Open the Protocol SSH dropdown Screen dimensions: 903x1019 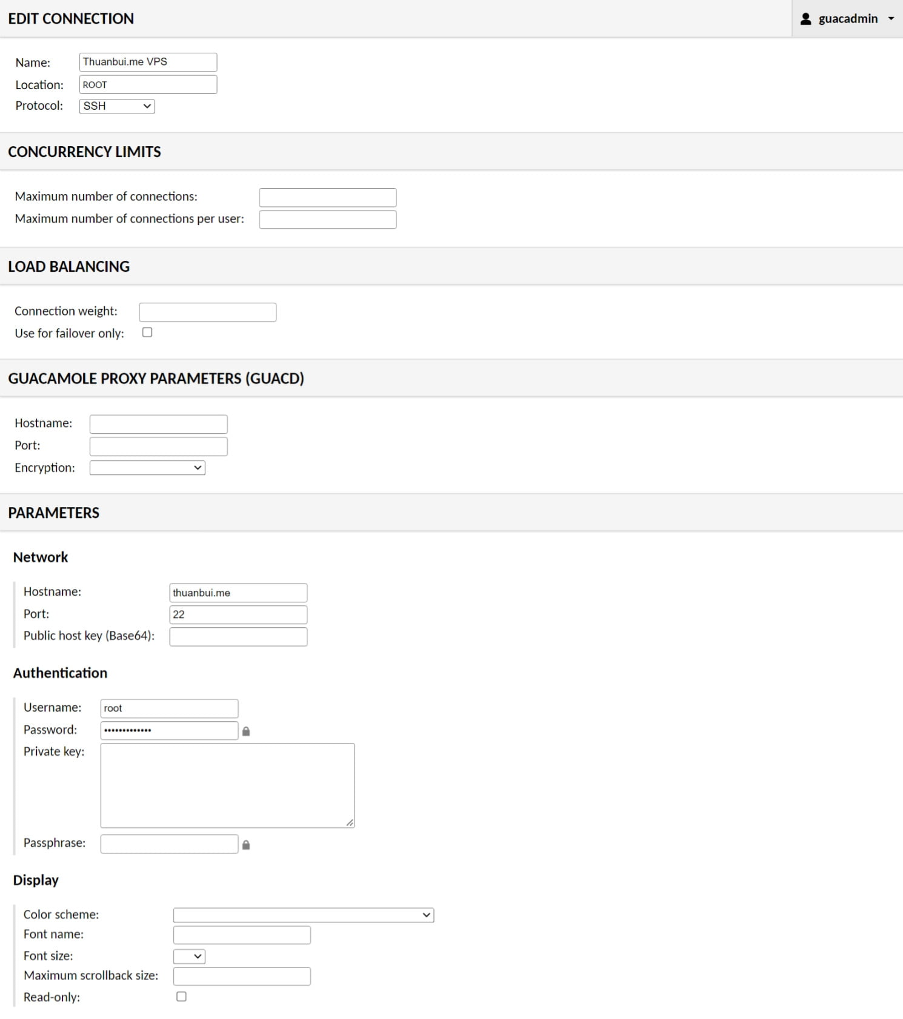coord(117,106)
